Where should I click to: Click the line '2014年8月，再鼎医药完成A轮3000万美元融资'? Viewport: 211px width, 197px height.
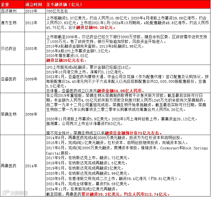point(114,138)
